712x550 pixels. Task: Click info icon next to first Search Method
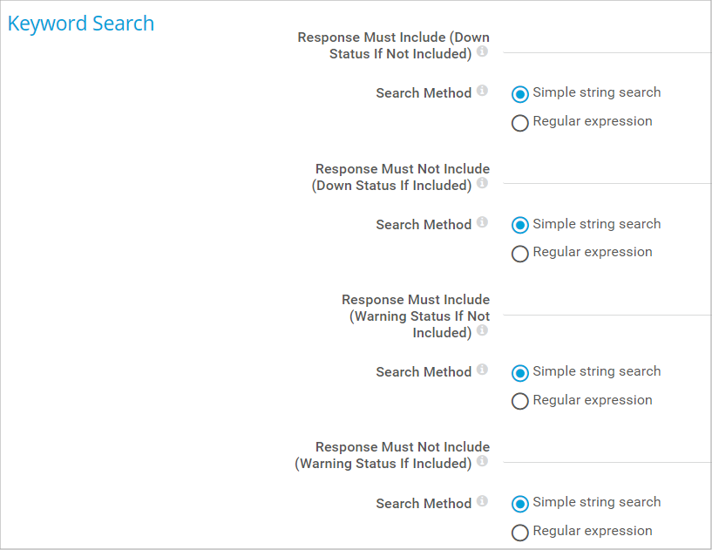pos(482,92)
